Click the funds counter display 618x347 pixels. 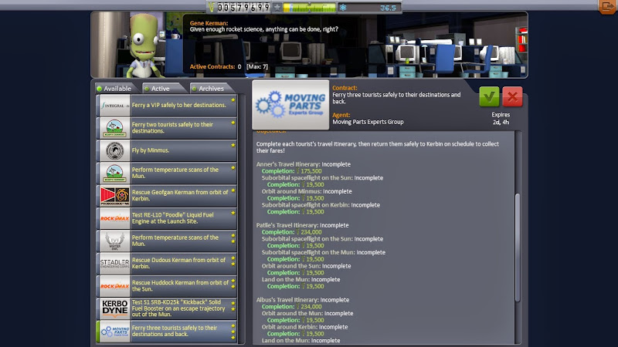coord(243,7)
